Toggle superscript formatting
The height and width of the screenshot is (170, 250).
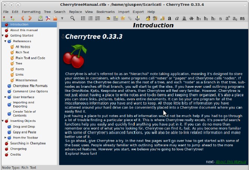tap(227, 19)
